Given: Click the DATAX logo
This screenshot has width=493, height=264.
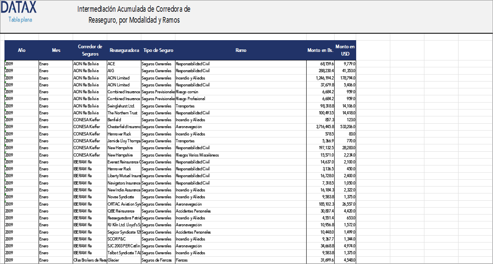Looking at the screenshot, I should point(19,7).
